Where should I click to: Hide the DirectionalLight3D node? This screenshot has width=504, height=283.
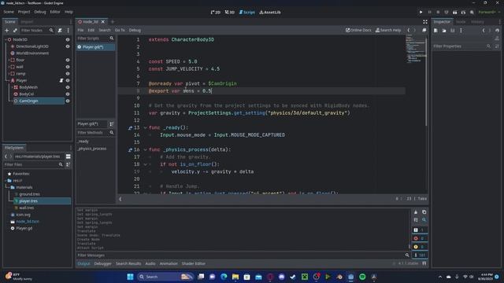68,46
